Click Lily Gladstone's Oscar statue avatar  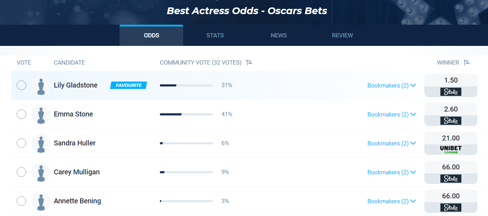click(41, 85)
